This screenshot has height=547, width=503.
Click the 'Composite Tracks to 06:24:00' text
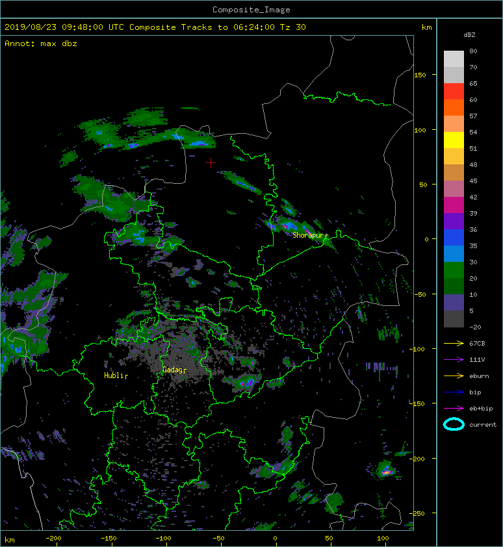[202, 27]
